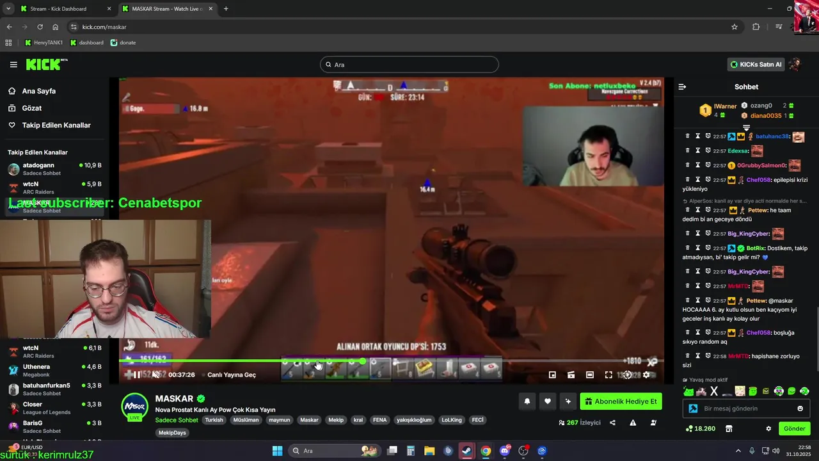
Task: Insert the X emote from quick bar
Action: 714,391
